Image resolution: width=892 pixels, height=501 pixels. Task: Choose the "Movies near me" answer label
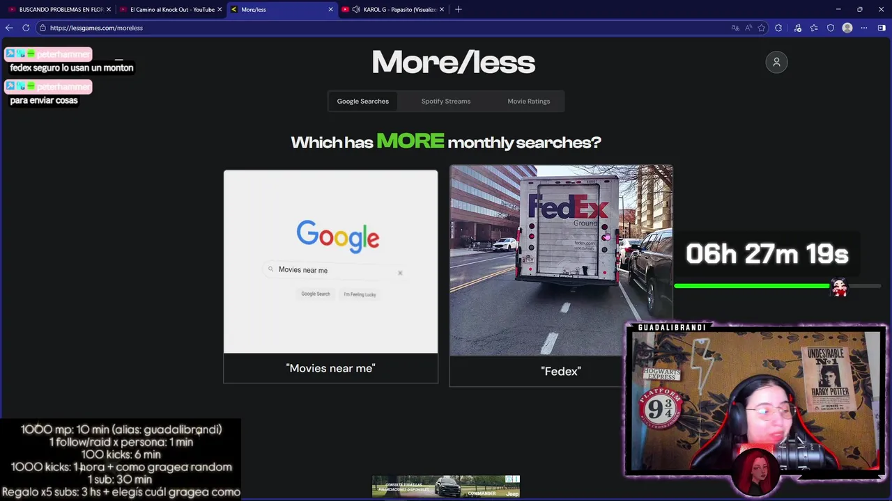pos(331,368)
